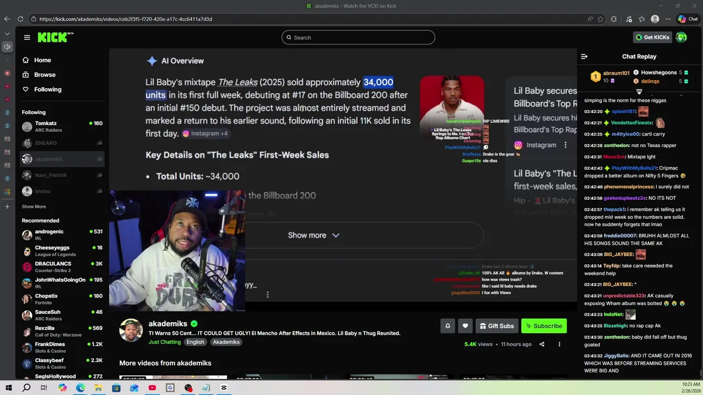Open Cheeseyeggs recommended channel

coord(62,251)
